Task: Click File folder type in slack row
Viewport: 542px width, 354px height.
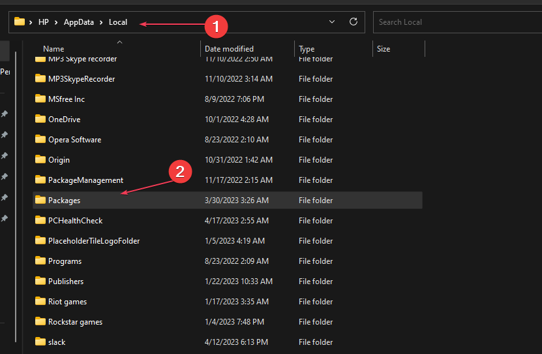Action: click(x=316, y=342)
